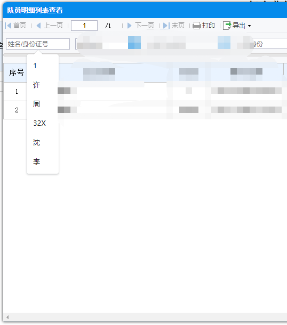Jump to last page with 末页 icon
The image size is (287, 325).
(166, 26)
